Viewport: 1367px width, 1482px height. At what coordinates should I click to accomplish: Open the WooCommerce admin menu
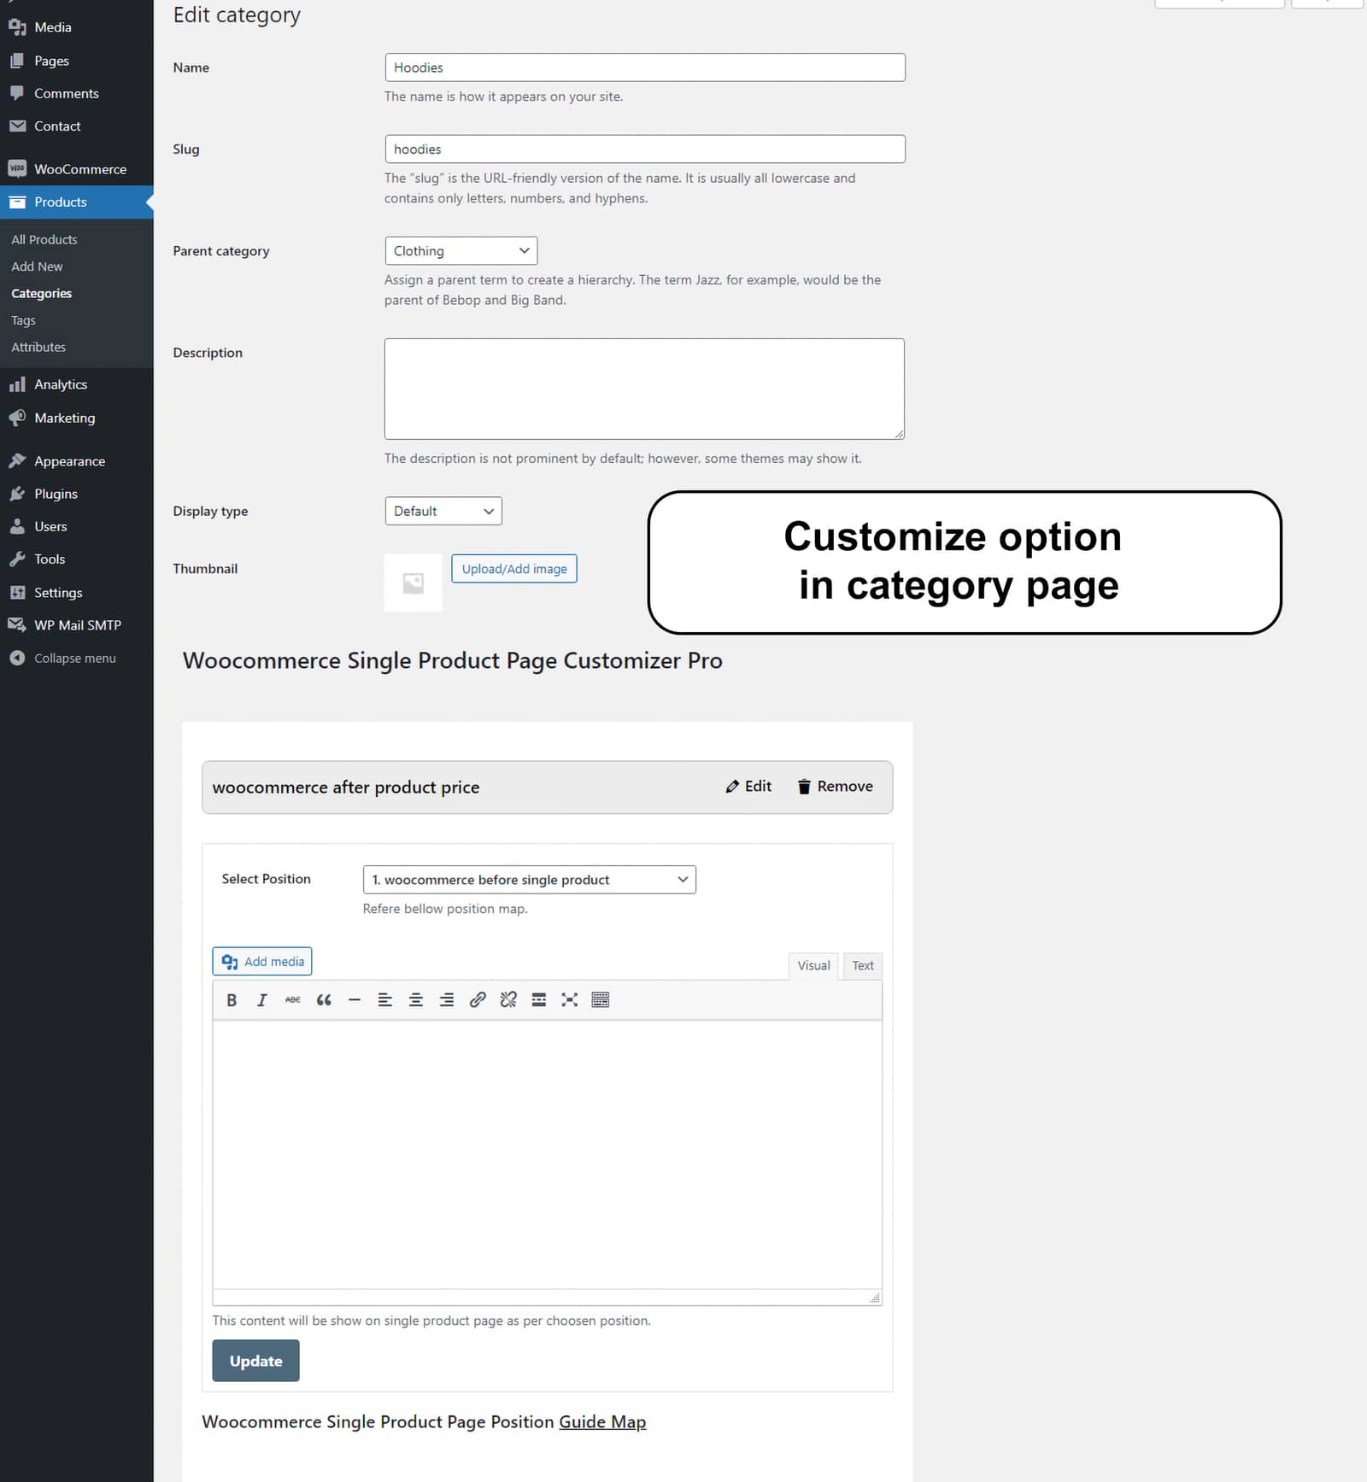77,169
